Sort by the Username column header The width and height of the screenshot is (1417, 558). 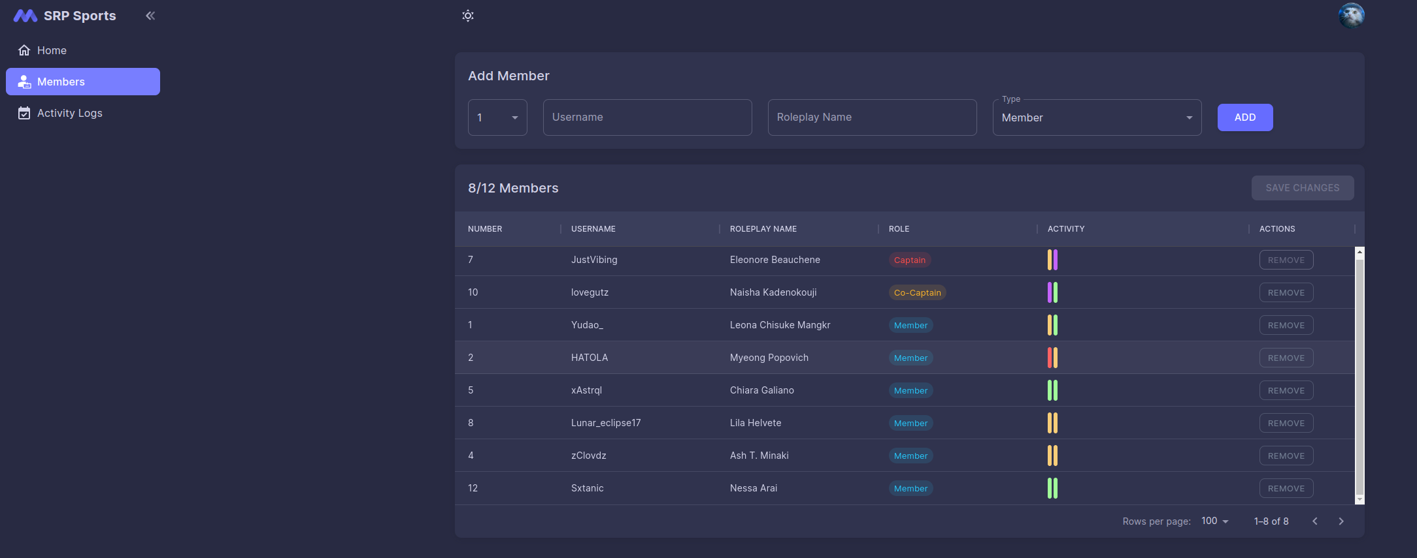pos(593,229)
